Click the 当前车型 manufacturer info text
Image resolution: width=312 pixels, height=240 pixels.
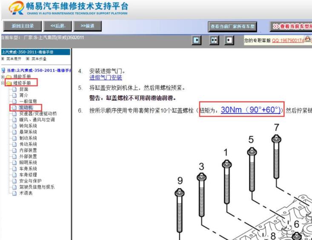(x=43, y=37)
